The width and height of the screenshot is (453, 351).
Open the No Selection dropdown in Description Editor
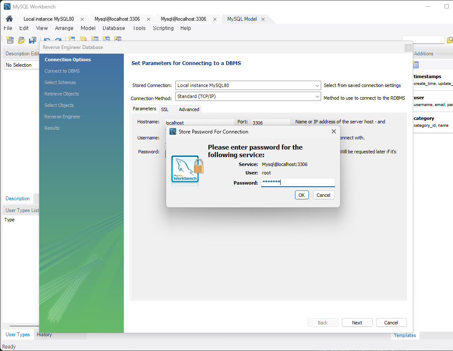point(22,65)
